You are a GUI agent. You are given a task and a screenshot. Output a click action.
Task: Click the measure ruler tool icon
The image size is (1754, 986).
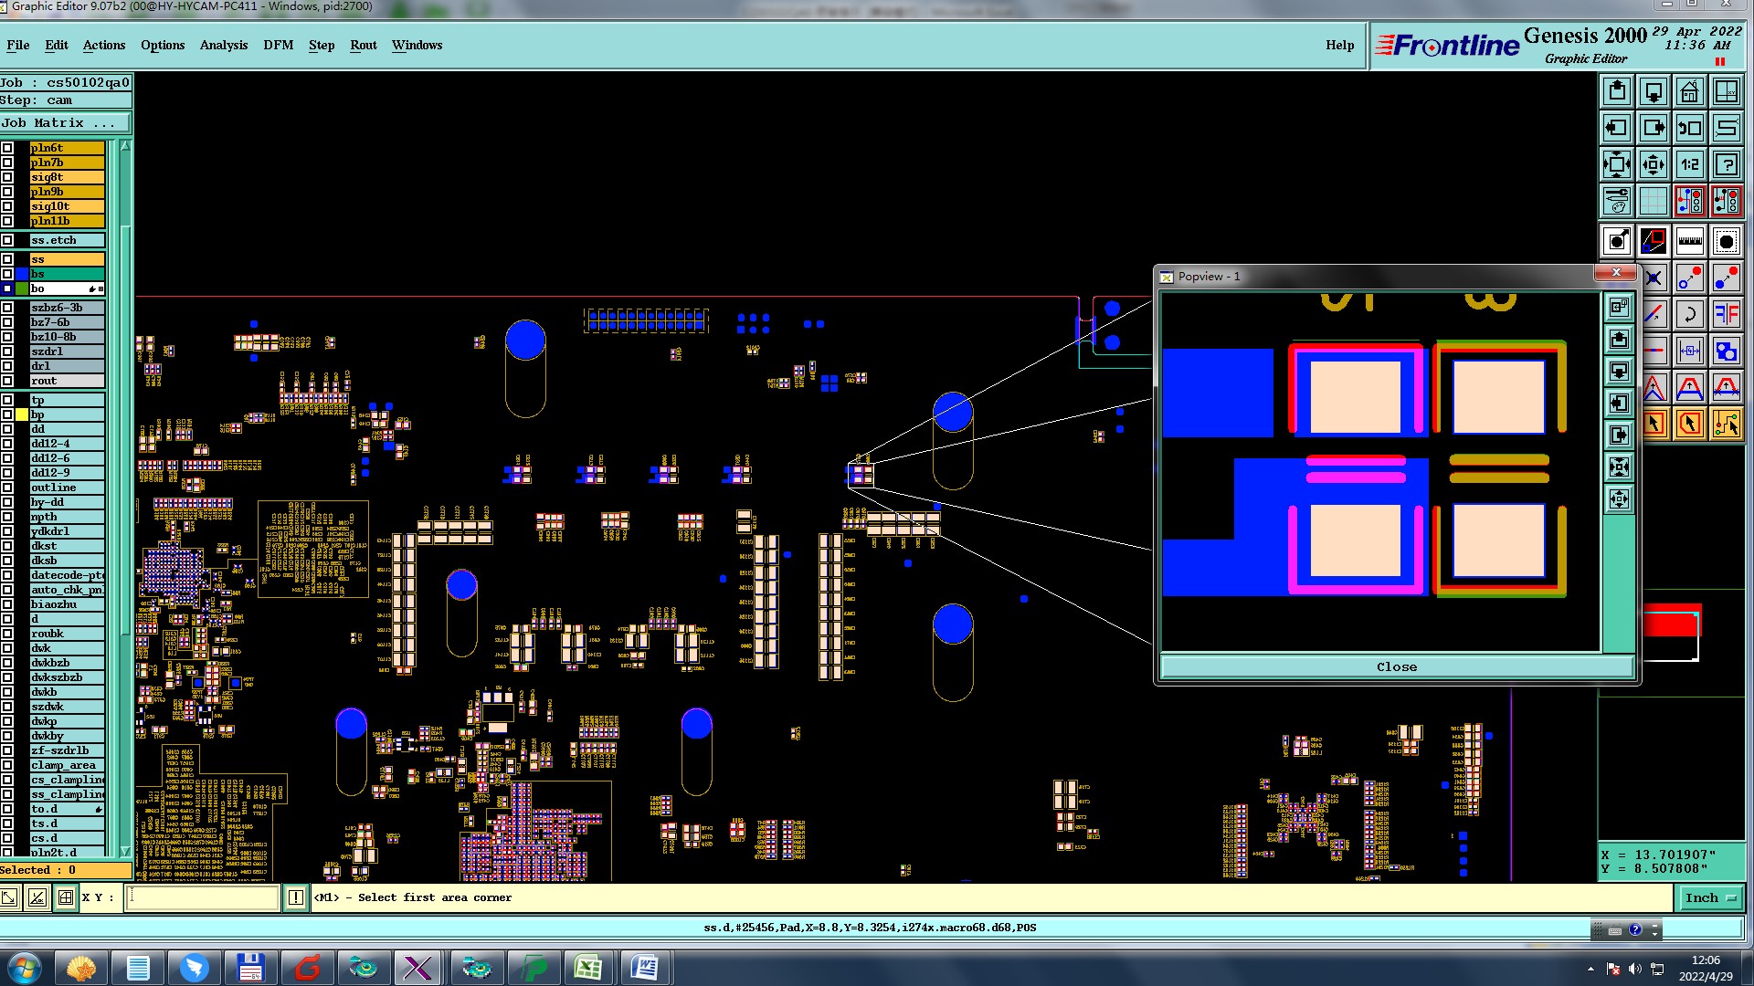(1689, 241)
